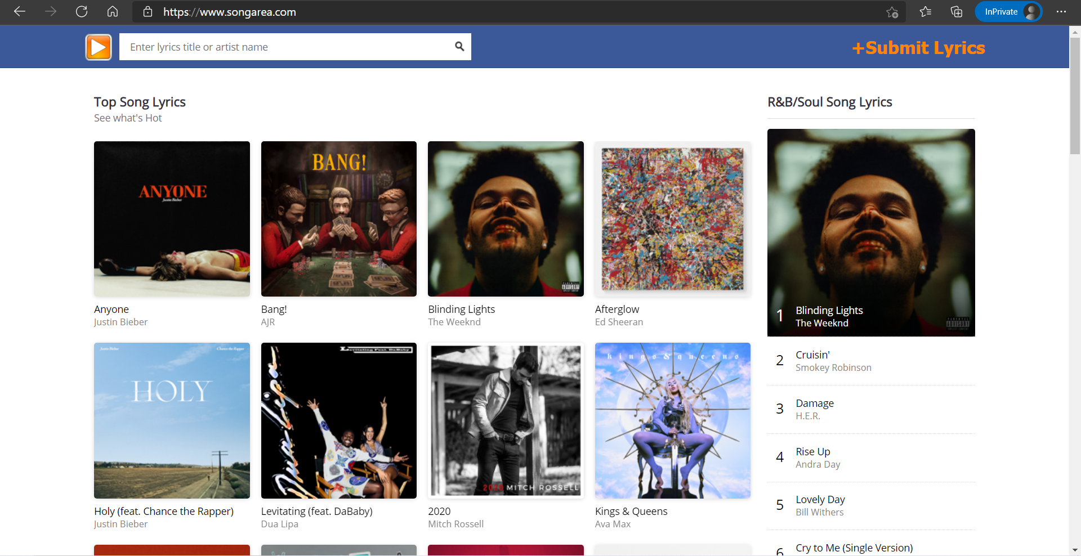Open Damage in R&B/Soul list

point(815,403)
